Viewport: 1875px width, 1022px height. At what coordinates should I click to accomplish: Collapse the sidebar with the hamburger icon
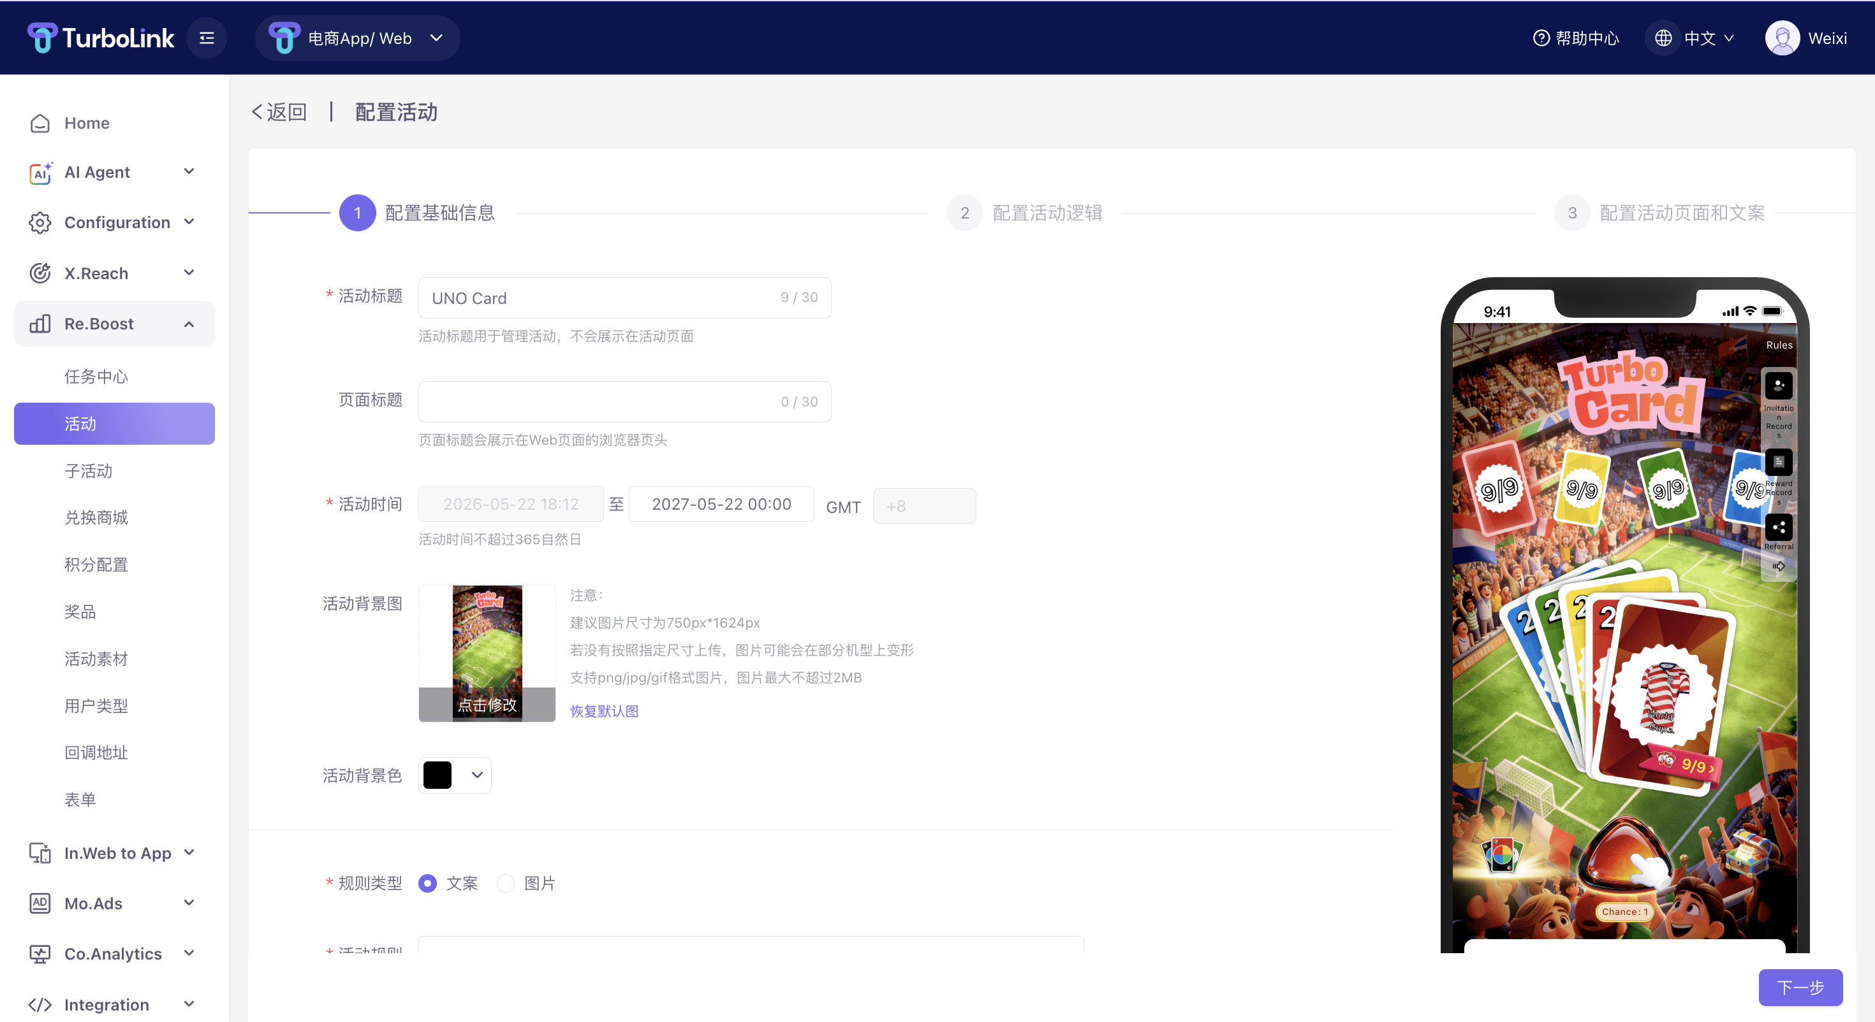(x=207, y=38)
